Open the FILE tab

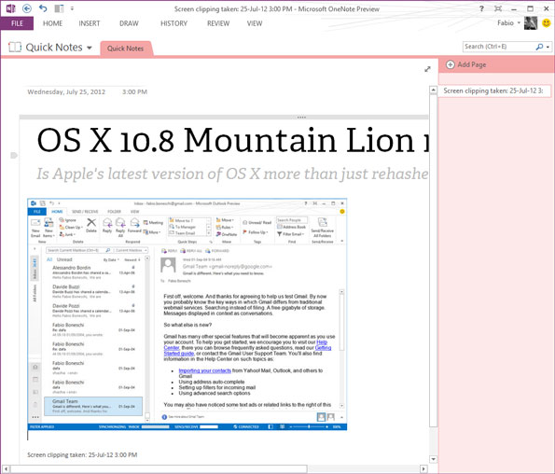point(17,23)
